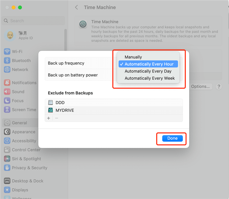The height and width of the screenshot is (199, 229).
Task: Select Focus in the sidebar
Action: click(x=17, y=101)
